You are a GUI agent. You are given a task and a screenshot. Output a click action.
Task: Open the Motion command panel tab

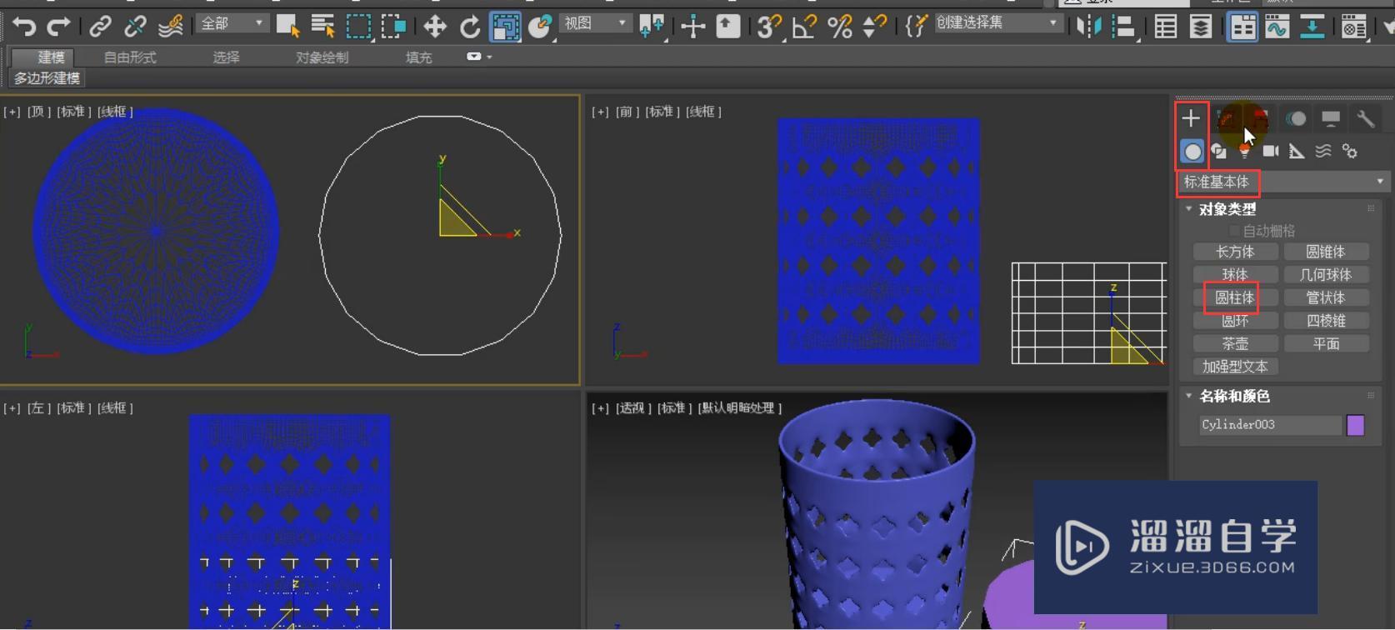click(1296, 118)
